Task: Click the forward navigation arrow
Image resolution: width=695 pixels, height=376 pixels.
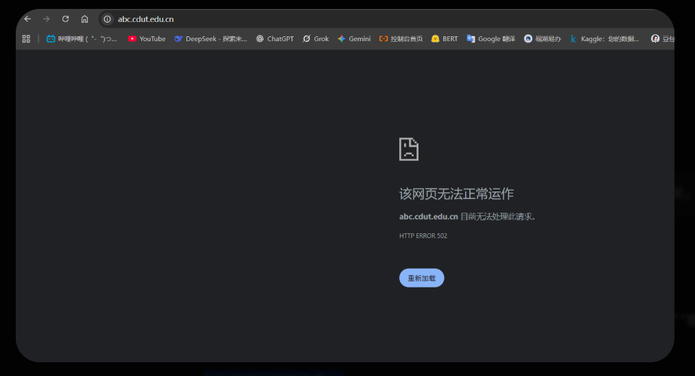Action: (46, 19)
